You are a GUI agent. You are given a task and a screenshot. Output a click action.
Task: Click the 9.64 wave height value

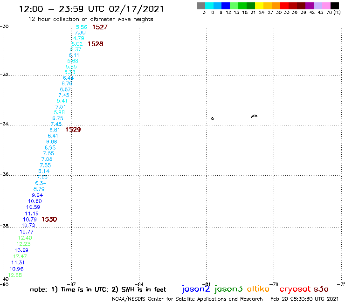pos(37,195)
